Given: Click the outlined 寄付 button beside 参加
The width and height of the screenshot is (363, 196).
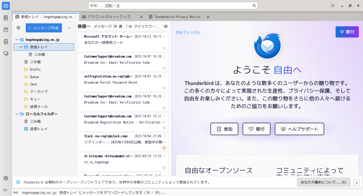Looking at the screenshot, I should point(256,129).
